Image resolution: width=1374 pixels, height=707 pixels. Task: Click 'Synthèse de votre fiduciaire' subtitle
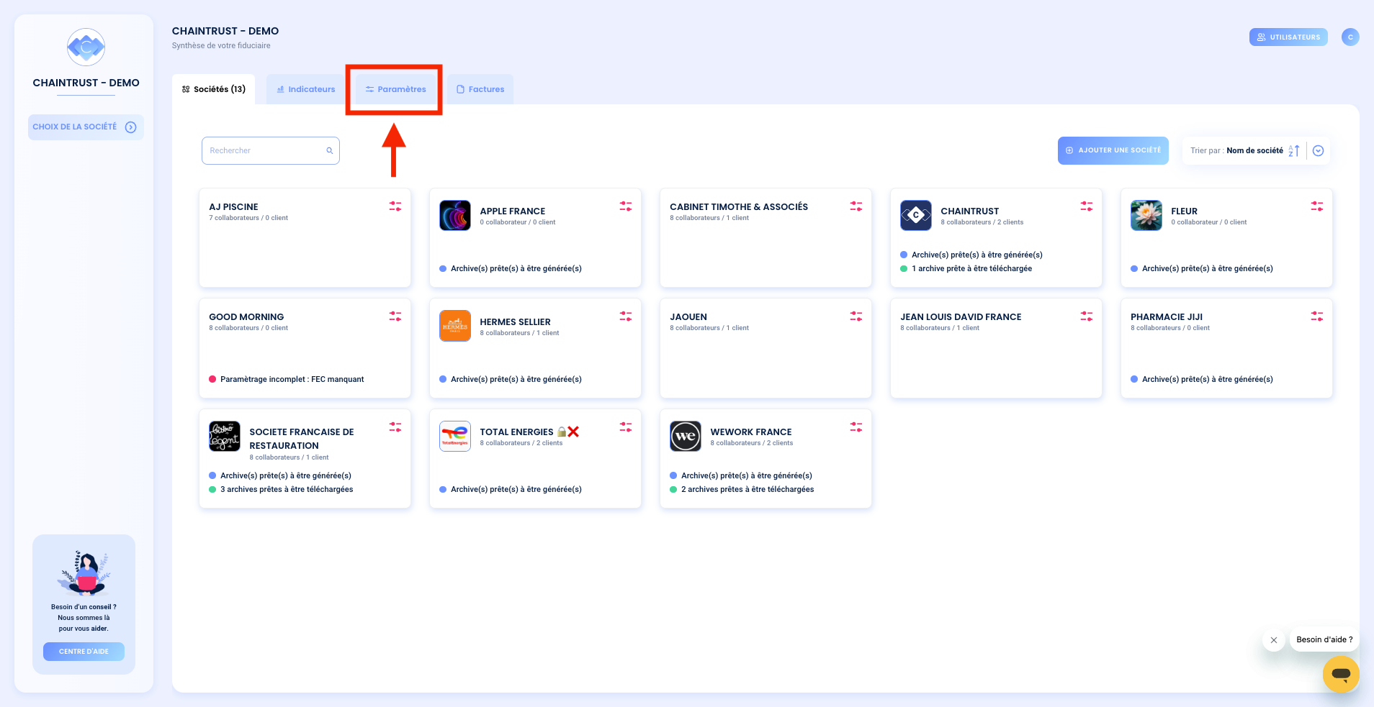(221, 45)
